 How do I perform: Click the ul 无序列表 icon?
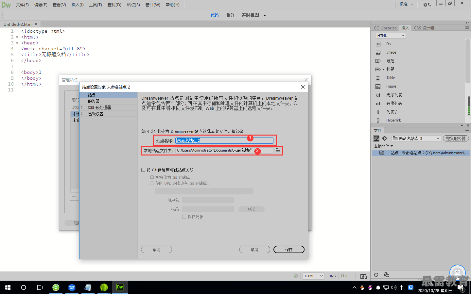(378, 95)
